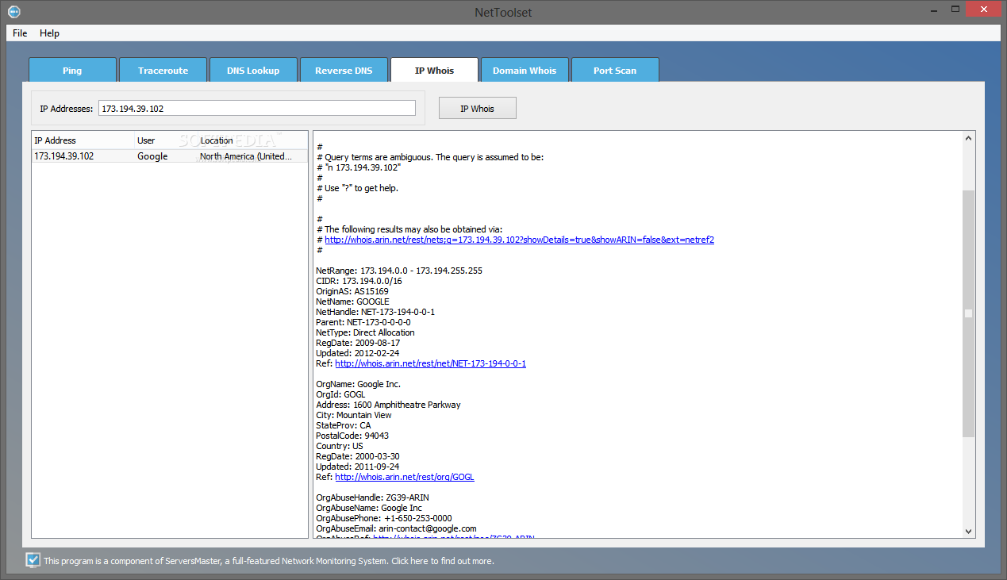Switch to the Traceroute tab
This screenshot has width=1007, height=580.
coord(163,70)
